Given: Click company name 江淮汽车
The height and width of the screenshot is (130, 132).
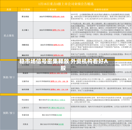Looking at the screenshot, I should (x=25, y=108).
